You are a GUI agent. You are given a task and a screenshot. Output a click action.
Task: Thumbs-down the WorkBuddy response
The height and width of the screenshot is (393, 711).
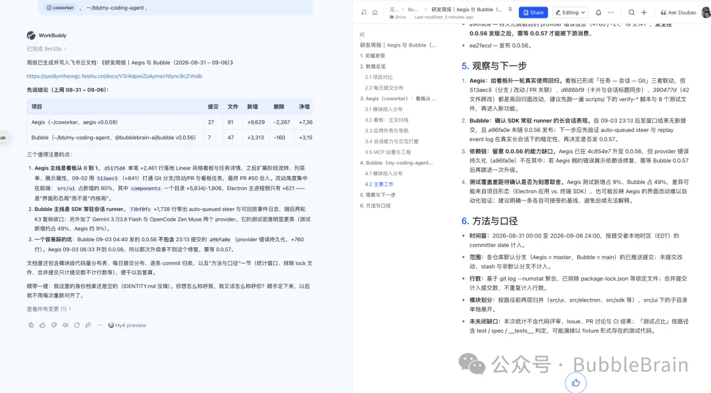(54, 325)
